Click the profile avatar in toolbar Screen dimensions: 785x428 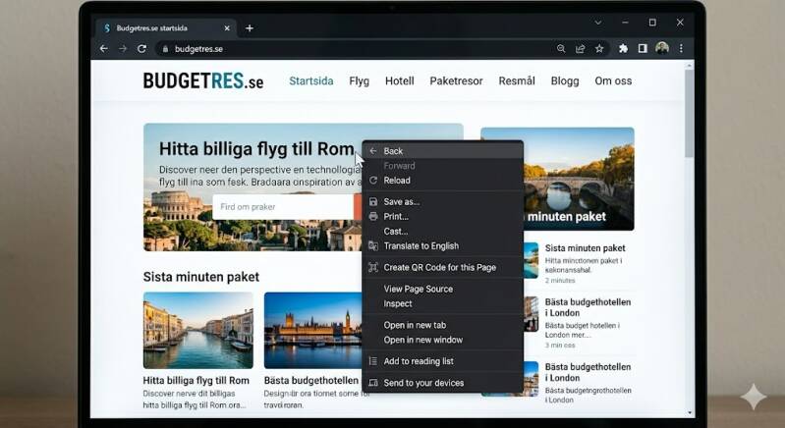(x=662, y=48)
